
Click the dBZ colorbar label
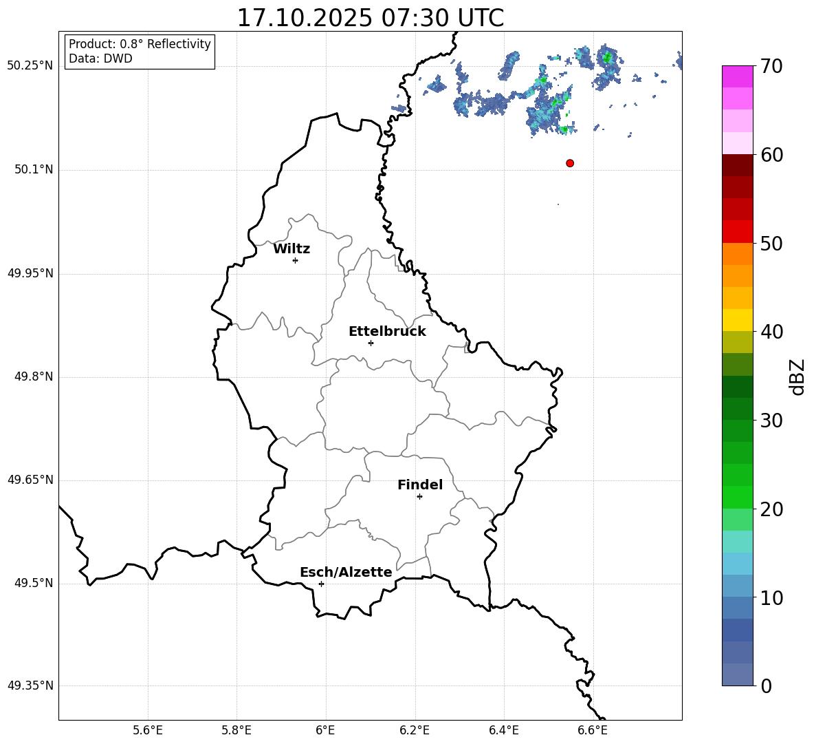click(797, 376)
